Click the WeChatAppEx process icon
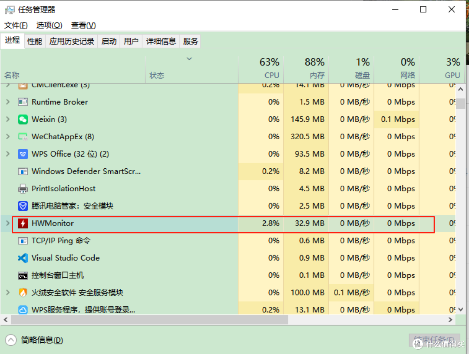The width and height of the screenshot is (469, 354). [23, 137]
